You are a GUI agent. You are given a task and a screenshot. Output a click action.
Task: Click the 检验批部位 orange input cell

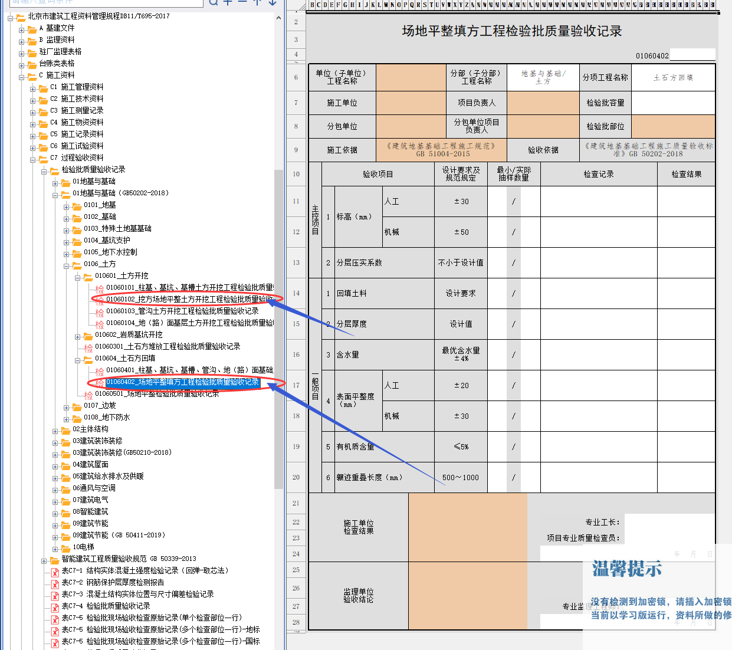[673, 126]
